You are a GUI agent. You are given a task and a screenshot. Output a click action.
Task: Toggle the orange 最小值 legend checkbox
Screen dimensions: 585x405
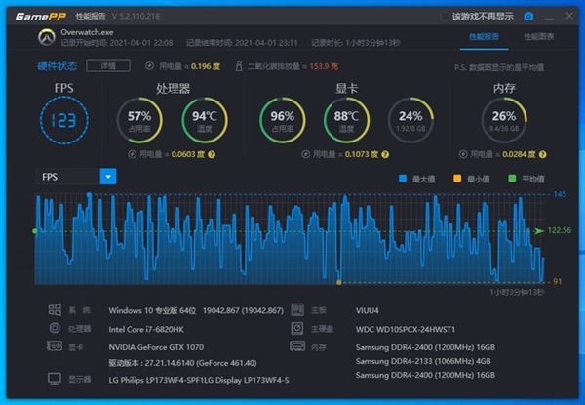pos(455,178)
